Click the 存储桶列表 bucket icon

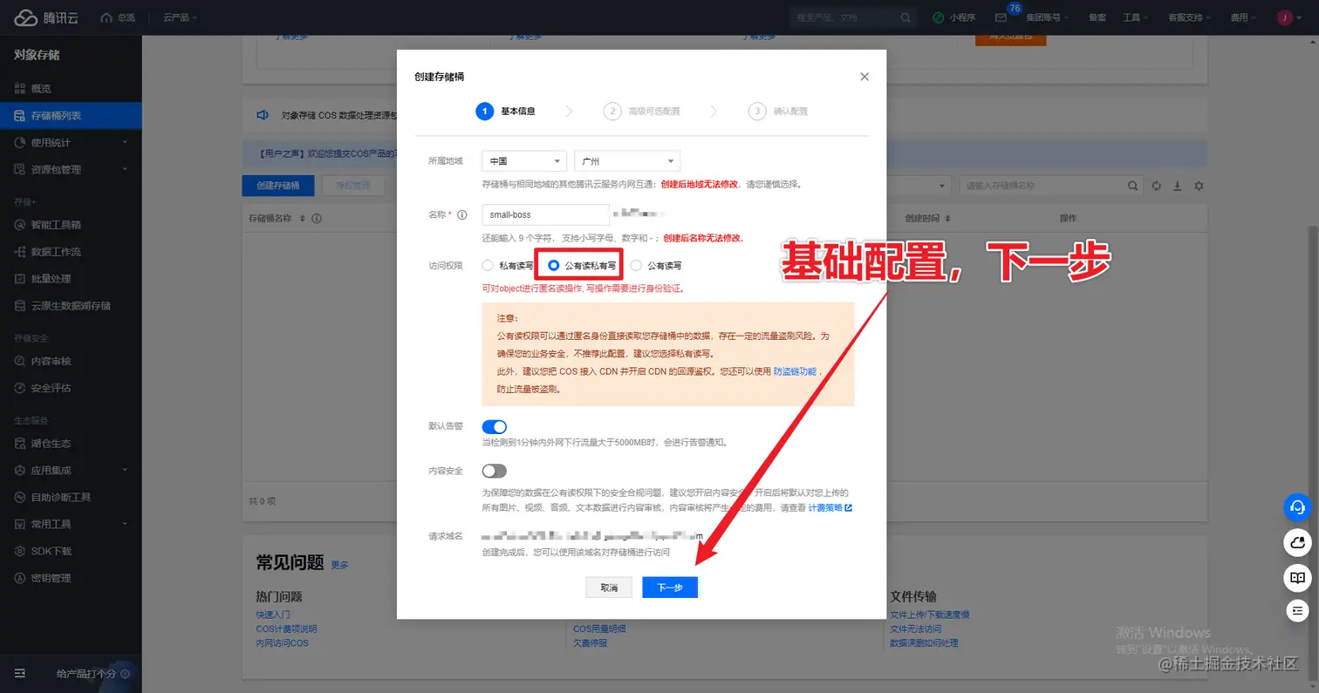click(x=20, y=116)
